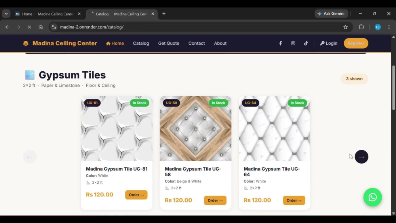The width and height of the screenshot is (396, 223).
Task: Open the TikTok social icon
Action: coord(306,43)
